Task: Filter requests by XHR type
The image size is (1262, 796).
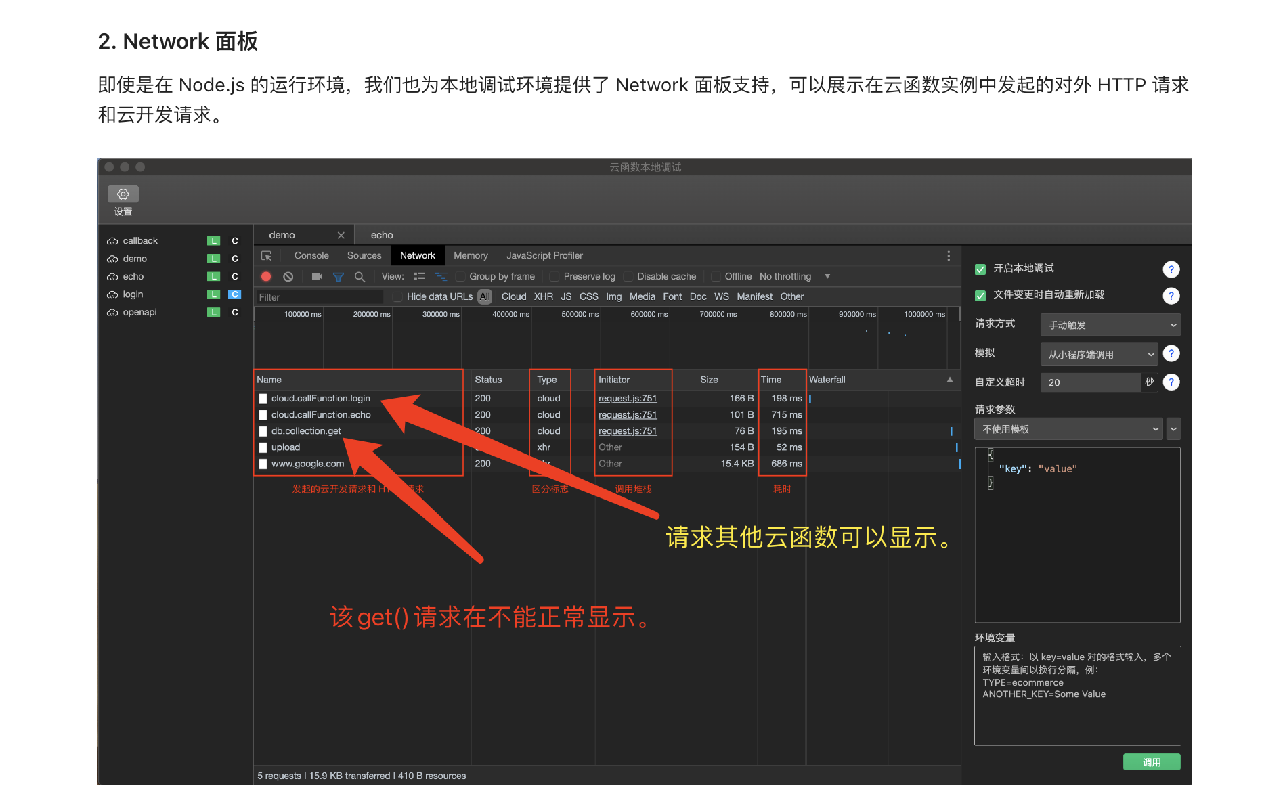Action: (544, 296)
